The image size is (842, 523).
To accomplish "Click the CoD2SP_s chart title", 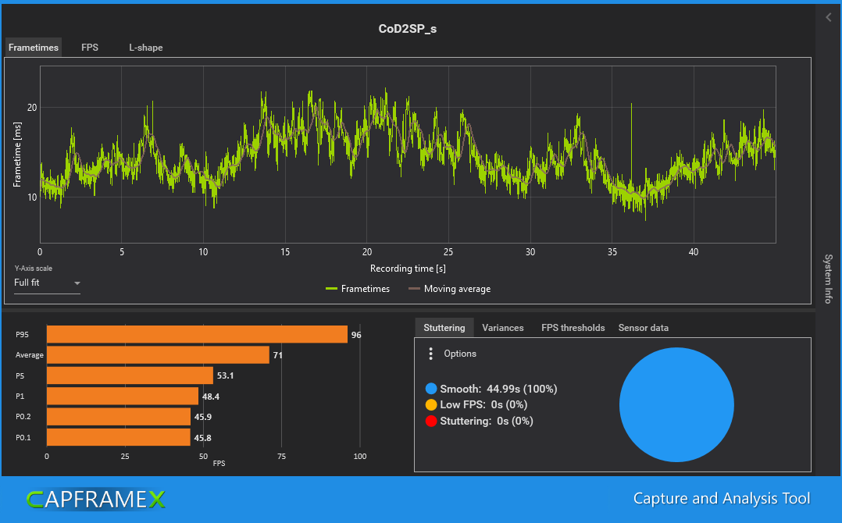I will (x=408, y=29).
